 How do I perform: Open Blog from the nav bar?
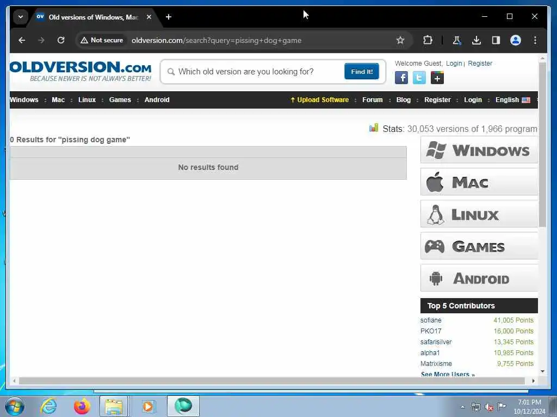(404, 100)
